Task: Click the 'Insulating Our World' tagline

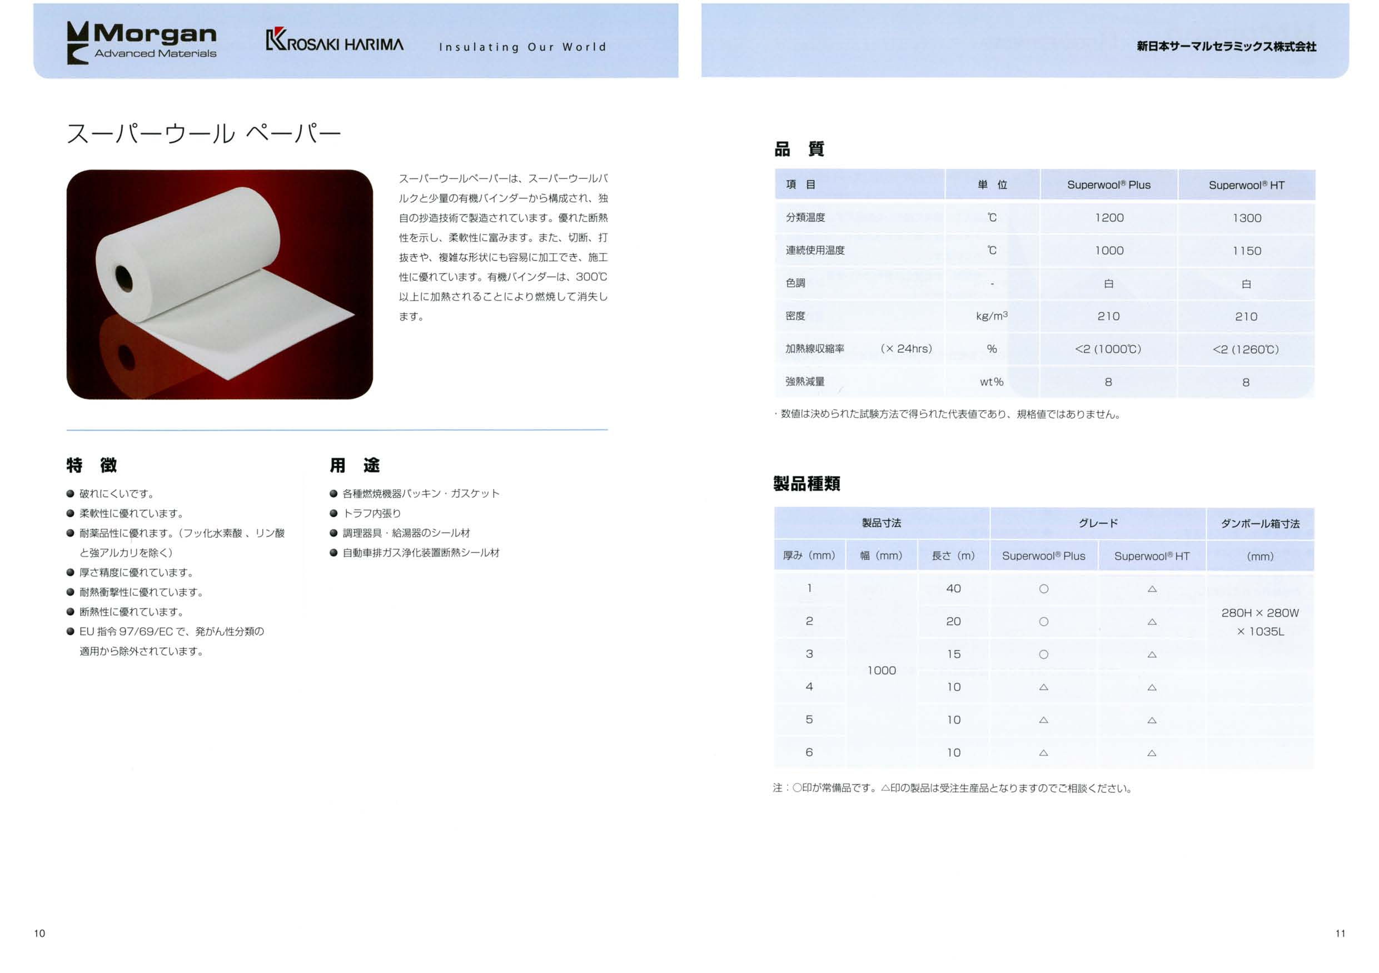Action: [x=522, y=47]
